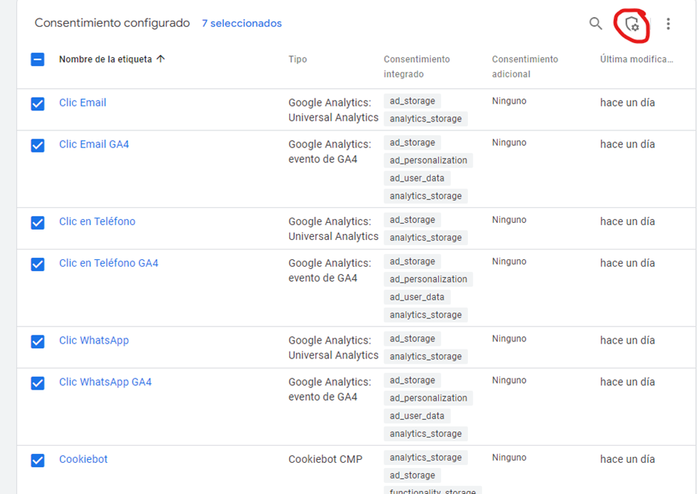Click ad_personalization chip in Clic en Teléfono GA4 row

coord(429,280)
